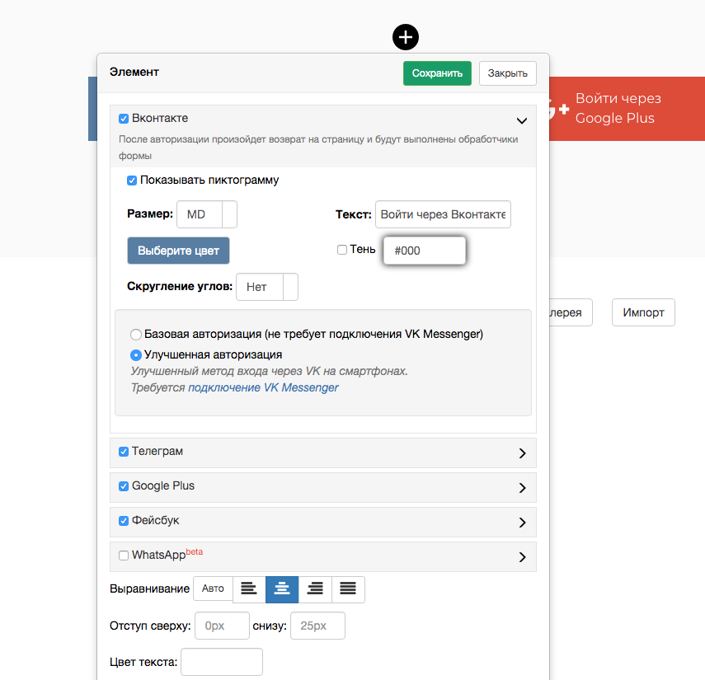Image resolution: width=705 pixels, height=680 pixels.
Task: Click Войти через Google Plus button
Action: (x=627, y=108)
